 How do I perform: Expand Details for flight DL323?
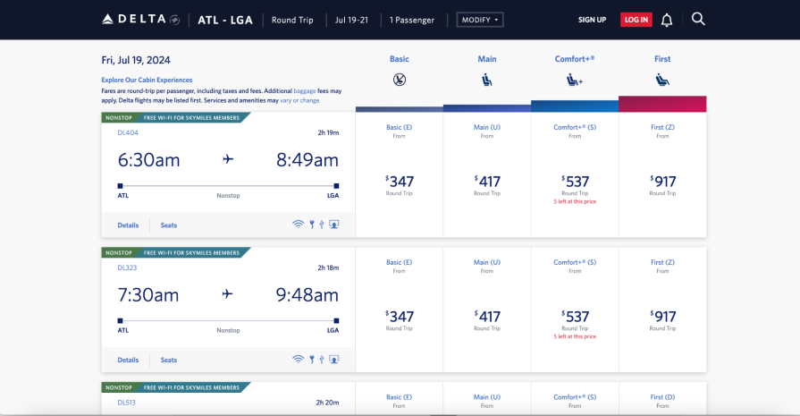[x=128, y=360]
